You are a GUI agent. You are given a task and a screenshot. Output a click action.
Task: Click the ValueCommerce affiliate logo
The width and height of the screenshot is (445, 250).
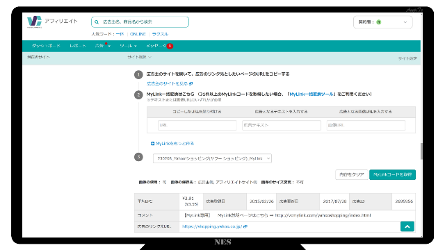[52, 22]
